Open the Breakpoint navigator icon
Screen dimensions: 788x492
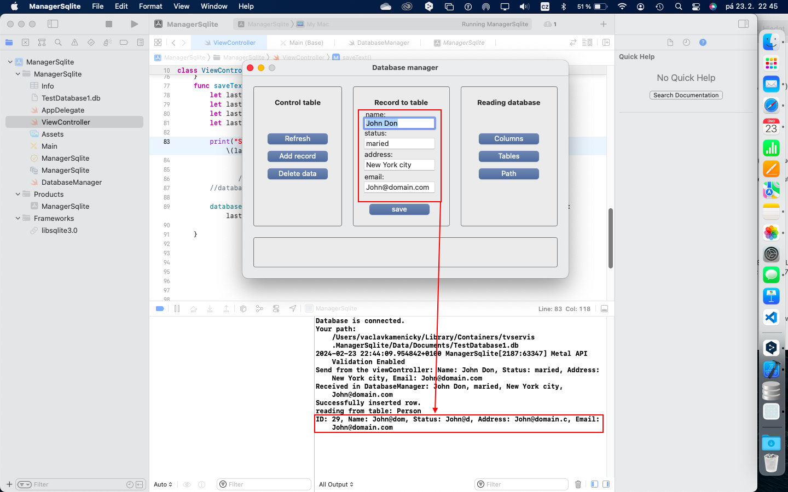[124, 43]
